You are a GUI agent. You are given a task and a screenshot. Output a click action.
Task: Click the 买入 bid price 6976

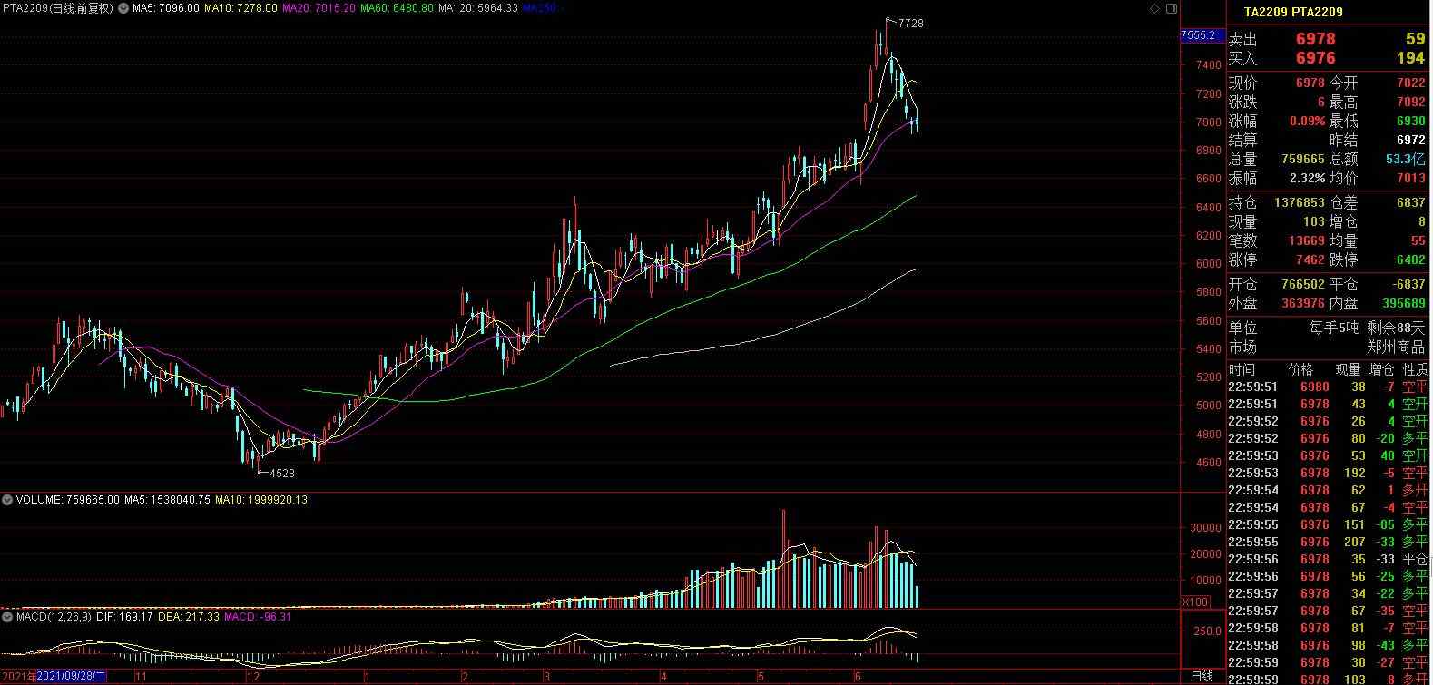[1315, 58]
